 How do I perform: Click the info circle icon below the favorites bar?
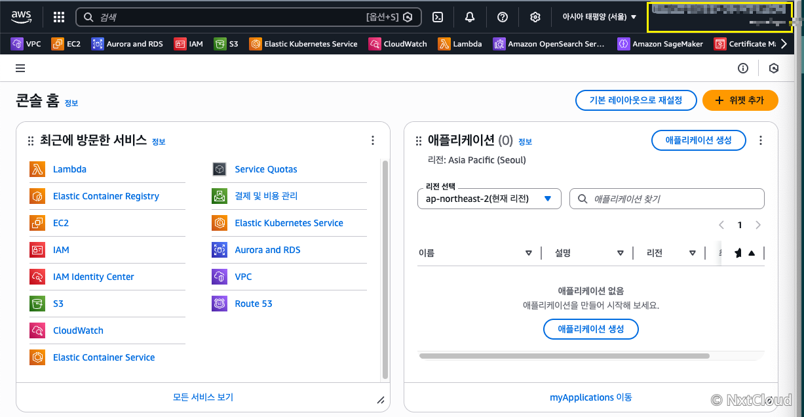(743, 68)
